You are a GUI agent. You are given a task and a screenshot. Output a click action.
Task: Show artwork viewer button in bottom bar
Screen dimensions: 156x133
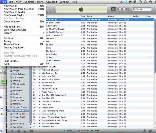click(31, 131)
